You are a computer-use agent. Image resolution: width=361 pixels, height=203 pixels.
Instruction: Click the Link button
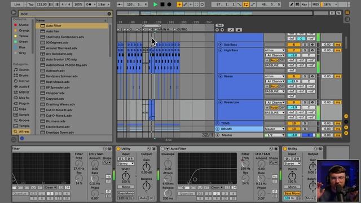click(x=17, y=5)
